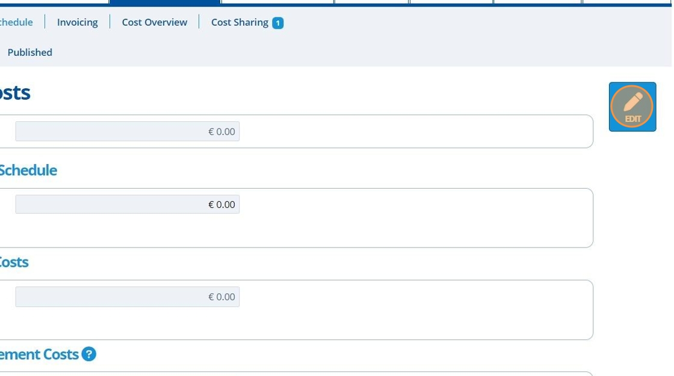Focus the amount field under the main page title
The image size is (674, 376).
tap(127, 132)
